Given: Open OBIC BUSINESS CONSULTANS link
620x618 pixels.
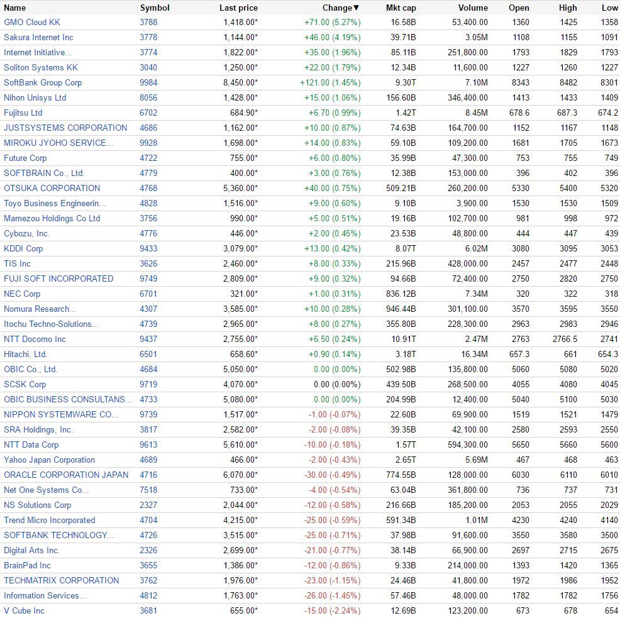Looking at the screenshot, I should point(68,399).
